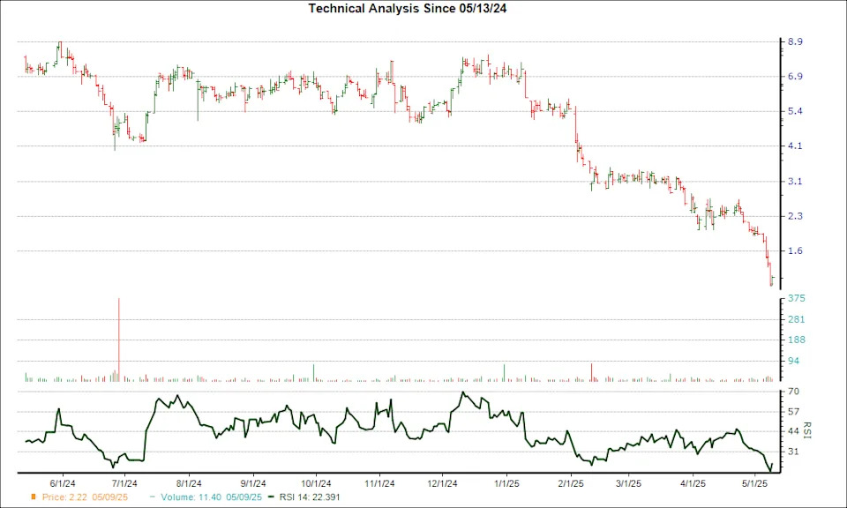This screenshot has width=847, height=508.
Task: Click the 5.4 price axis label
Action: coord(795,111)
